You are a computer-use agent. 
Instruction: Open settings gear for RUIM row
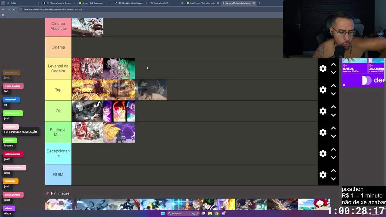pyautogui.click(x=323, y=175)
